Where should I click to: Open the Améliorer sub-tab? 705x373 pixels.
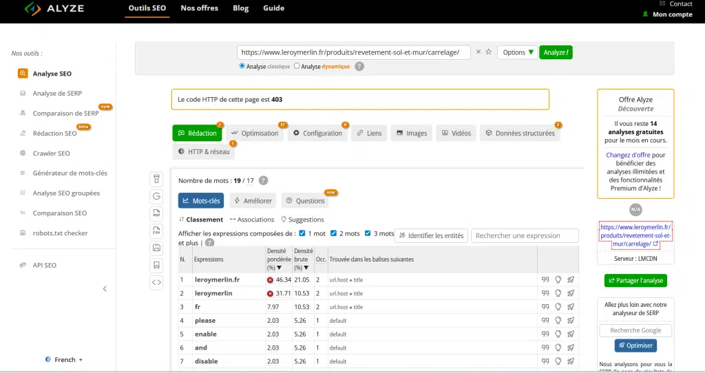253,200
